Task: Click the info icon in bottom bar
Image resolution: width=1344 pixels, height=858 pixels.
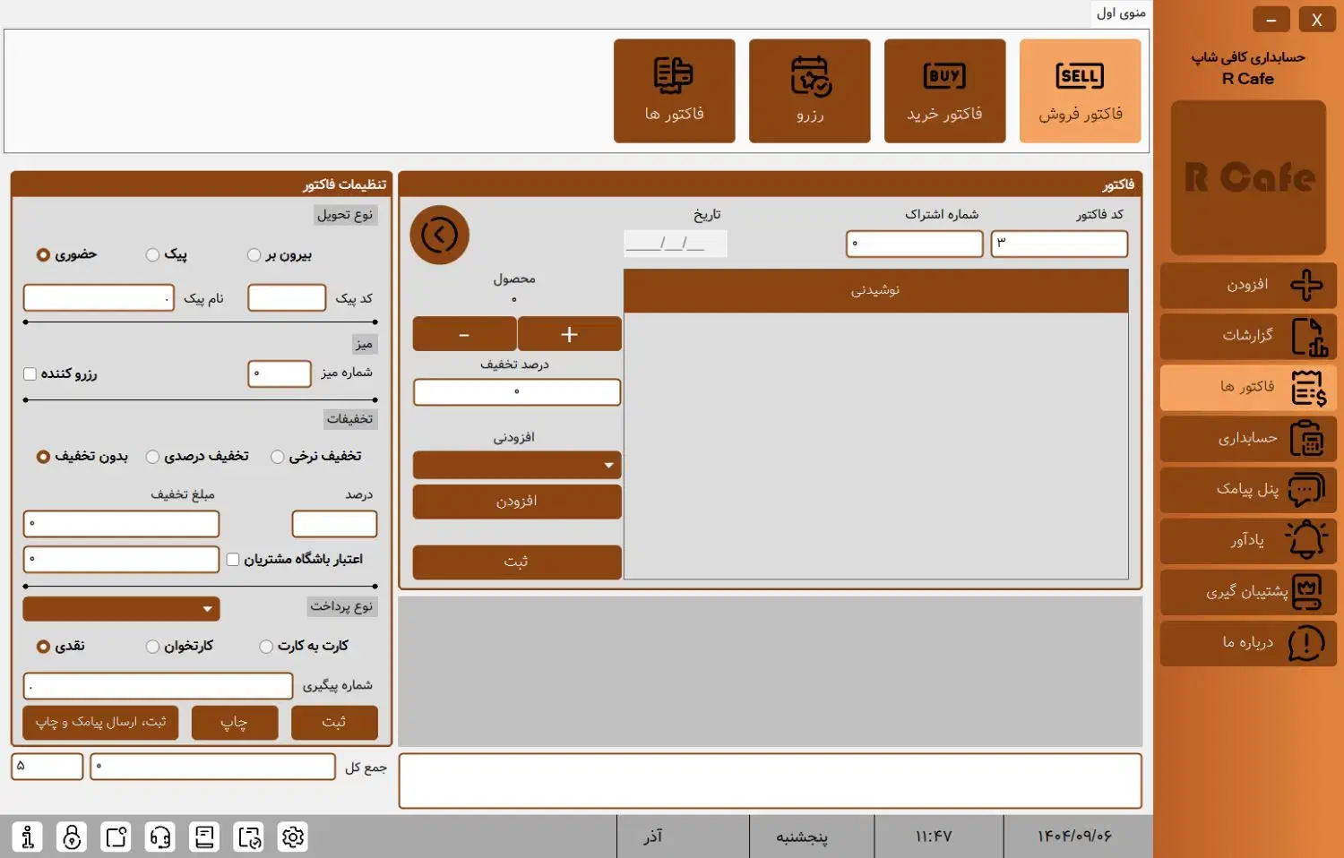Action: coord(28,837)
